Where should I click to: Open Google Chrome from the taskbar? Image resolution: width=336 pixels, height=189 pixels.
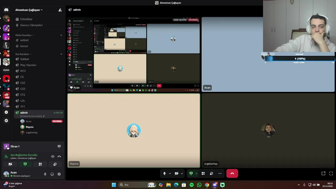point(207,185)
